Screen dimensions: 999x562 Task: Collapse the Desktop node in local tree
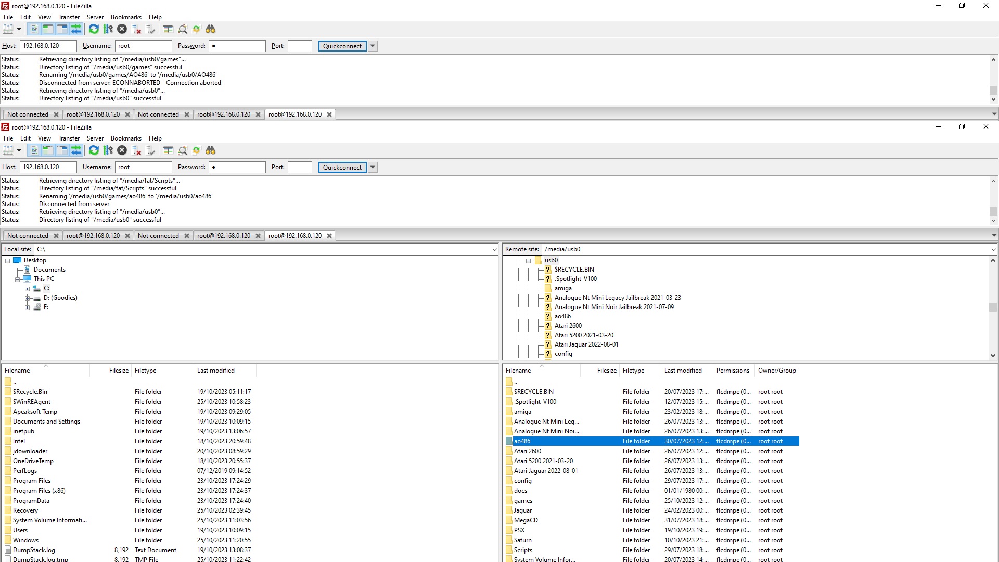coord(8,261)
